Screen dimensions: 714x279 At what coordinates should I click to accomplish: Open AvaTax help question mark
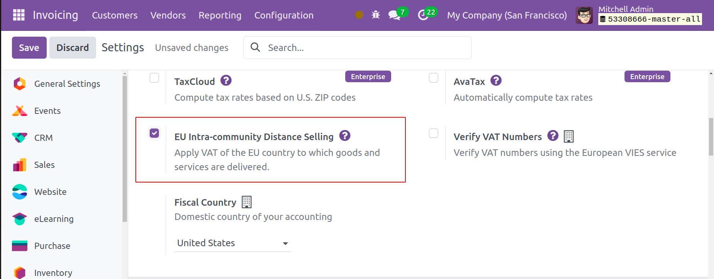pos(496,81)
